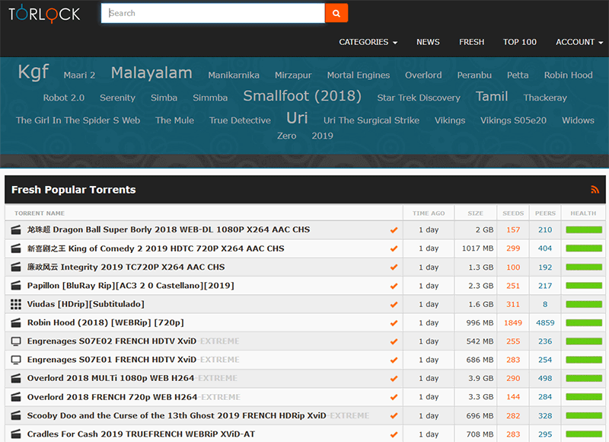609x442 pixels.
Task: Click movie icon beside King of Comedy 2
Action: (16, 248)
